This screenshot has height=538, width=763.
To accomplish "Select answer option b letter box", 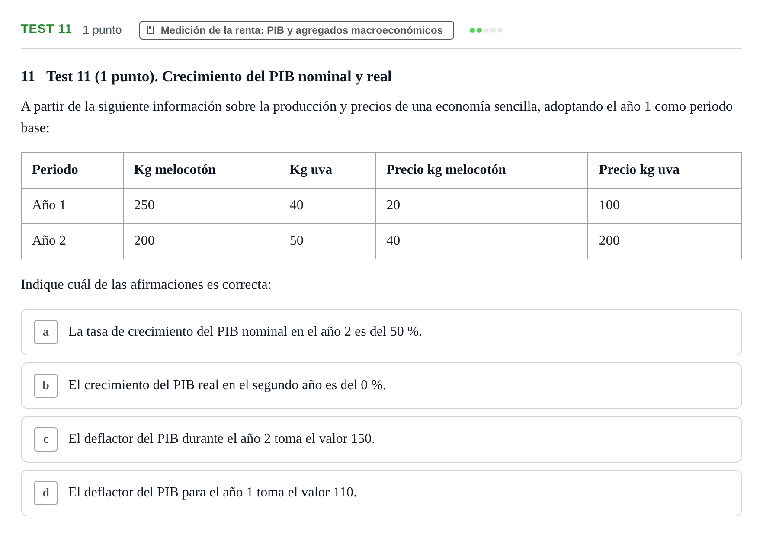I will click(x=46, y=386).
